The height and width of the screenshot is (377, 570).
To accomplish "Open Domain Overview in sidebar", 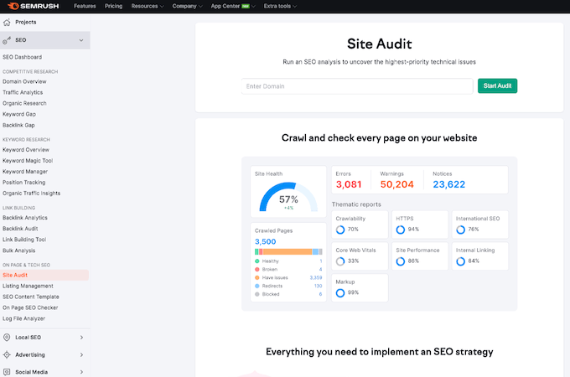I will pos(24,81).
